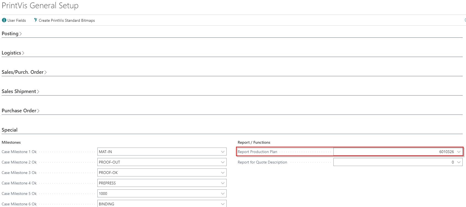
Task: Click the 6010326 report field
Action: [x=398, y=152]
